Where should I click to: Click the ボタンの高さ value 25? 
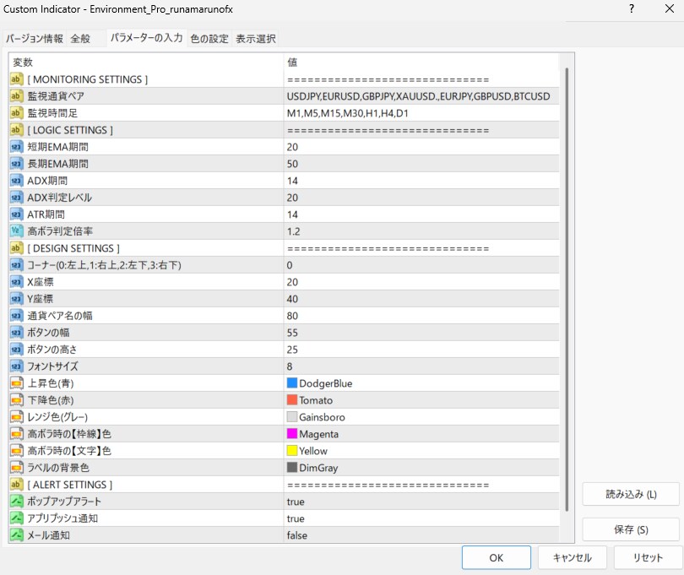click(292, 350)
